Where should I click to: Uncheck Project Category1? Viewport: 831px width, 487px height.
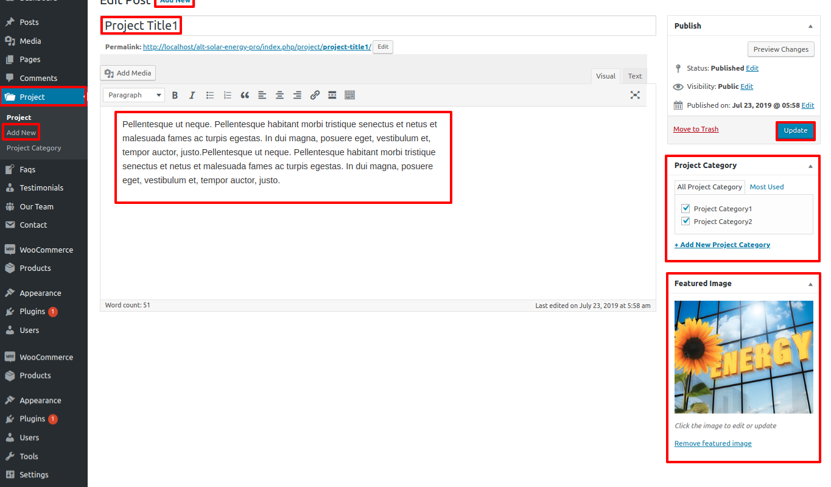point(685,208)
